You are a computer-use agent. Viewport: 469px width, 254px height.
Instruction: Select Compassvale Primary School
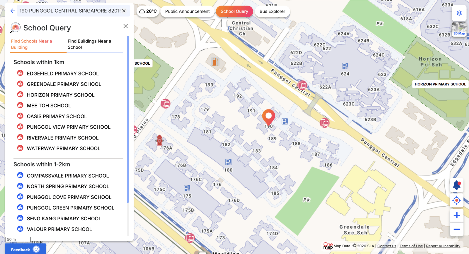(x=68, y=176)
